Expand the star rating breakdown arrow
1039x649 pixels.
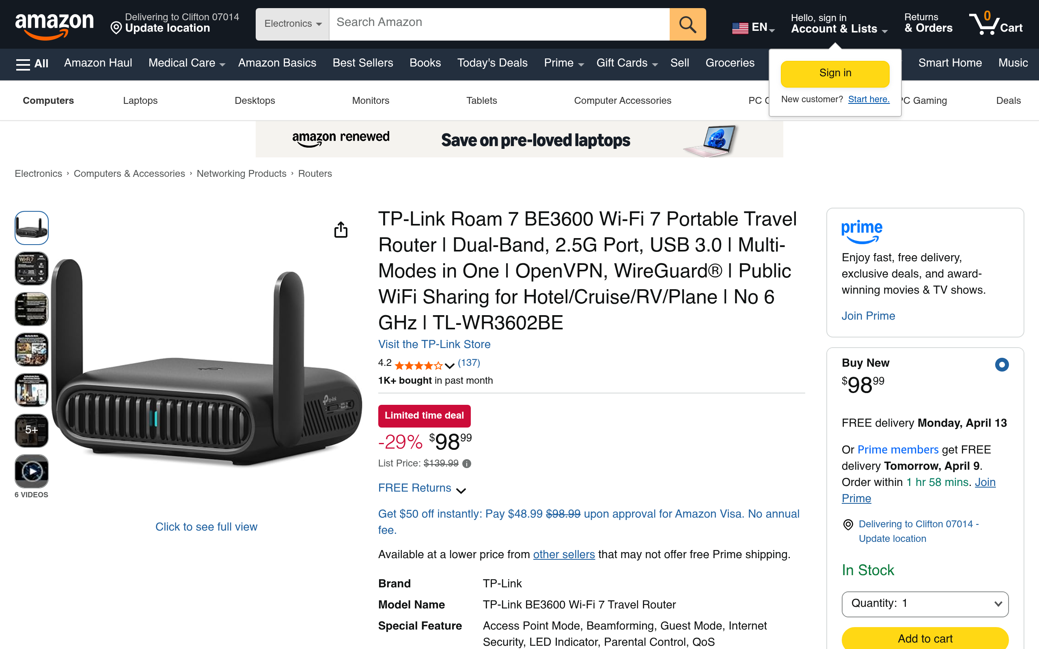pyautogui.click(x=450, y=366)
